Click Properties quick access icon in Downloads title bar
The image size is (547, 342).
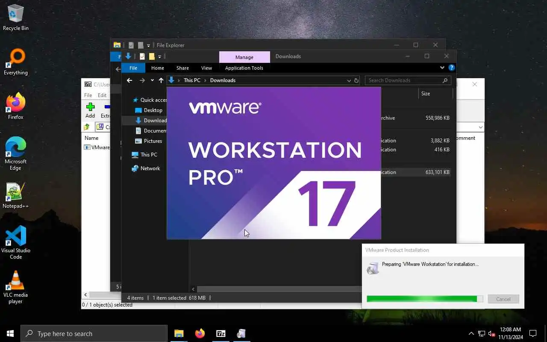(x=142, y=56)
